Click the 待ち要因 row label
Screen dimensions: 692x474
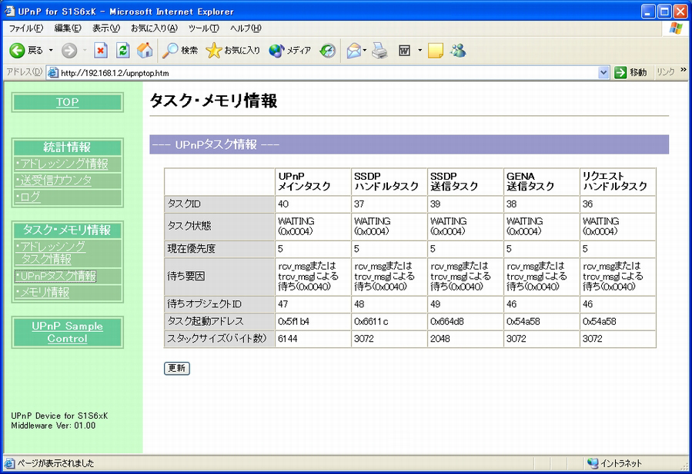coord(219,277)
